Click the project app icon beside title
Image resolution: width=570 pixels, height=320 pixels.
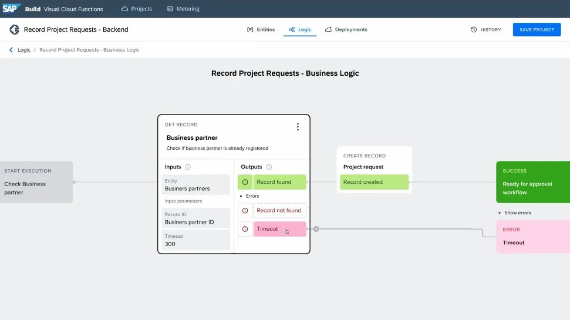pos(14,29)
